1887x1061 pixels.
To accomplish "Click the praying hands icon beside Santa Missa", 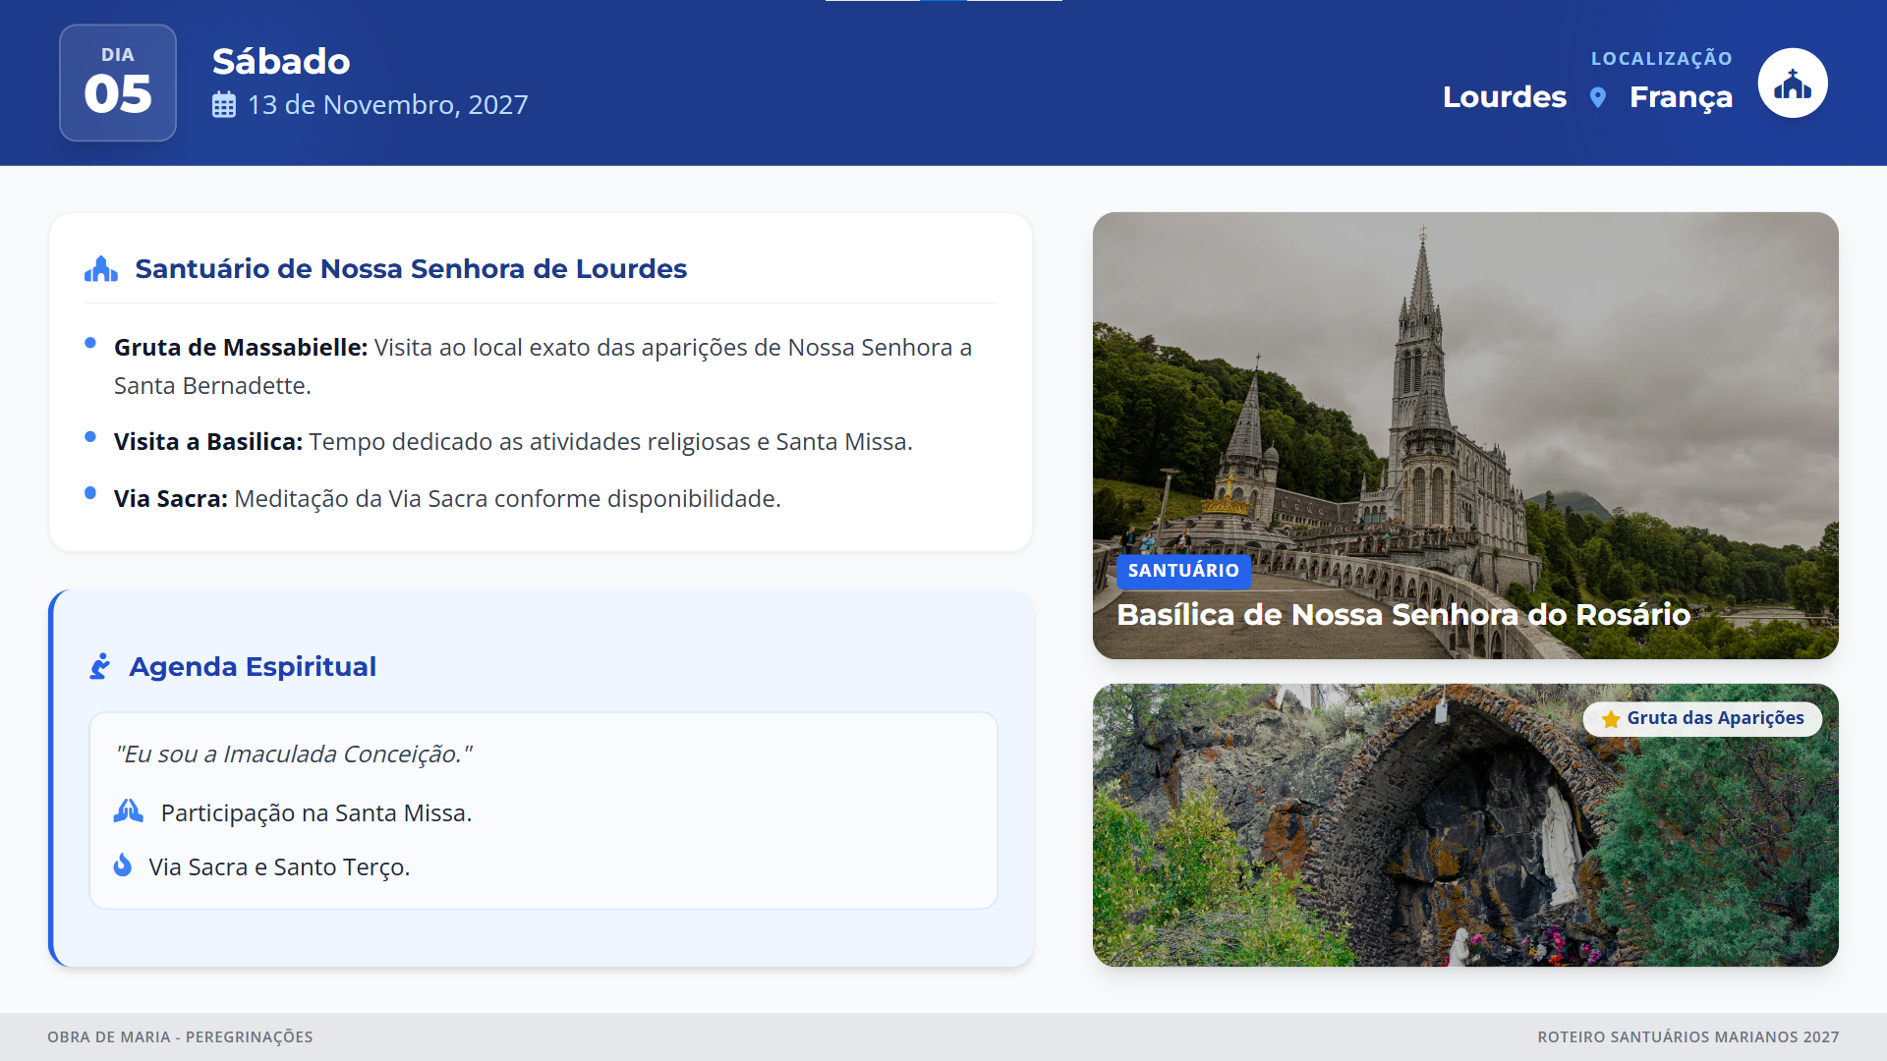I will click(x=129, y=811).
